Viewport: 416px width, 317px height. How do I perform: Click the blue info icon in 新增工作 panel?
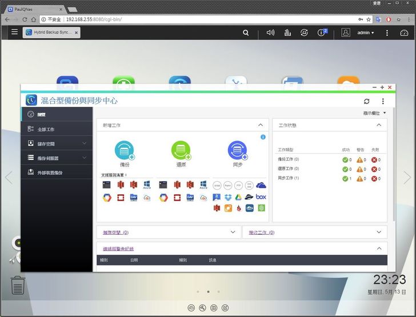(263, 137)
